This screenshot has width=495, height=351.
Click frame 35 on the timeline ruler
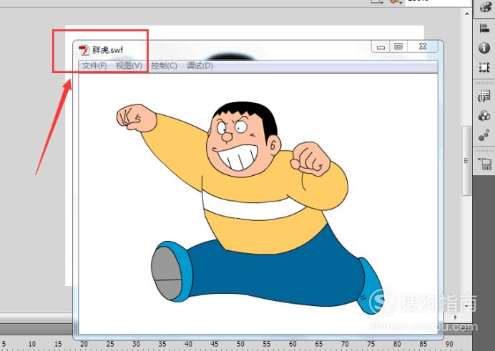coord(162,344)
